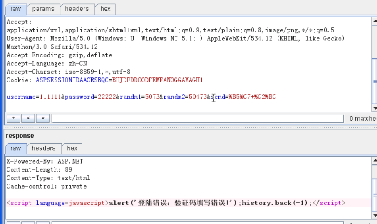The height and width of the screenshot is (224, 377).
Task: Click response pane scrollbar up arrow
Action: (375, 161)
